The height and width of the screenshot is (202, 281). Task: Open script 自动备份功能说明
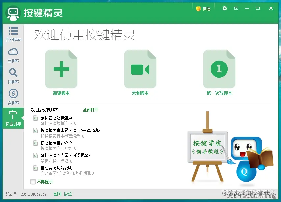click(57, 168)
